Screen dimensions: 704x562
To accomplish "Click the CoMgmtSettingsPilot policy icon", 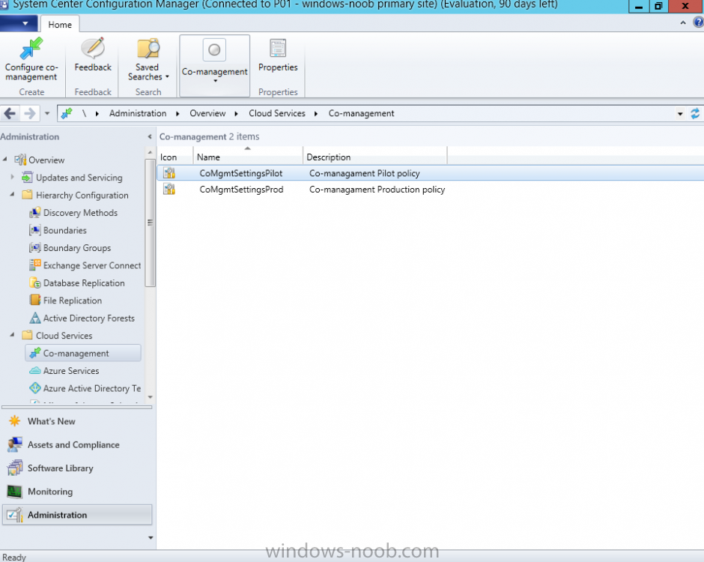I will click(169, 173).
